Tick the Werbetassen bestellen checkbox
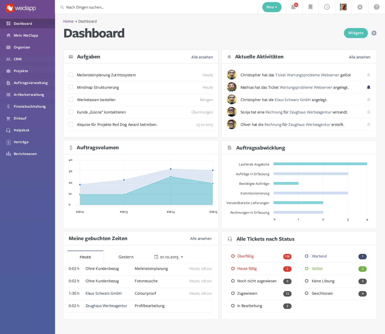The image size is (385, 334). coord(71,100)
